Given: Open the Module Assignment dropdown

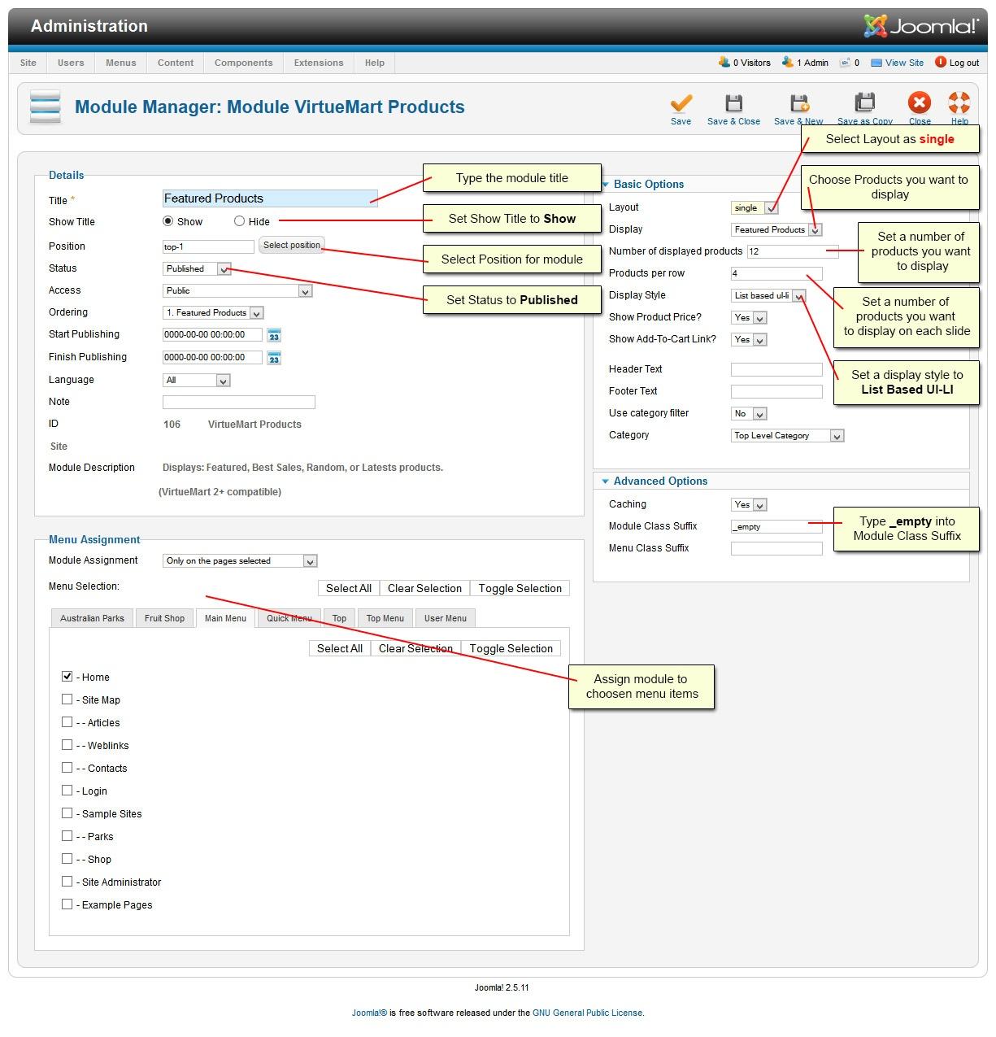Looking at the screenshot, I should [x=240, y=560].
